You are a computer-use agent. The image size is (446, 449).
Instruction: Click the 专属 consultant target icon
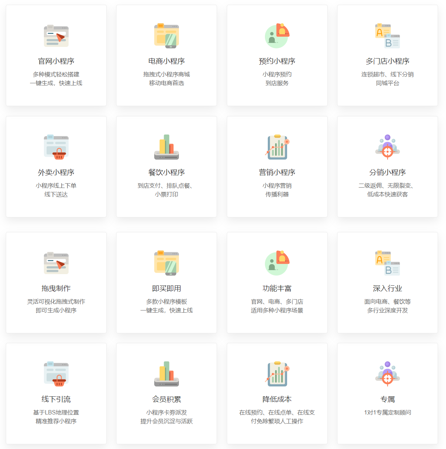tap(387, 374)
